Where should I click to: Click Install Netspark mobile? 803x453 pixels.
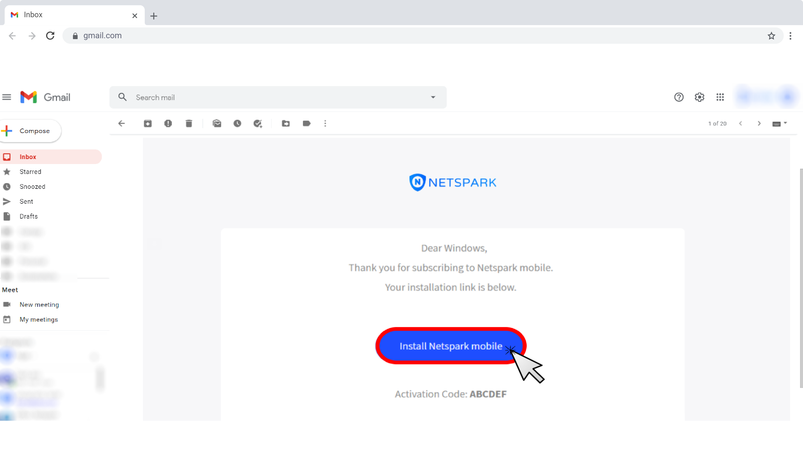451,346
